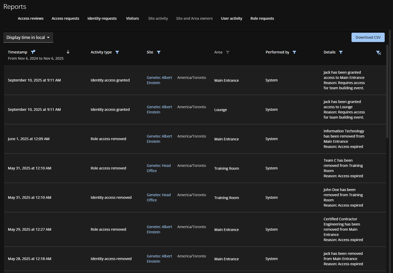Switch to the Access reviews tab

pos(31,18)
